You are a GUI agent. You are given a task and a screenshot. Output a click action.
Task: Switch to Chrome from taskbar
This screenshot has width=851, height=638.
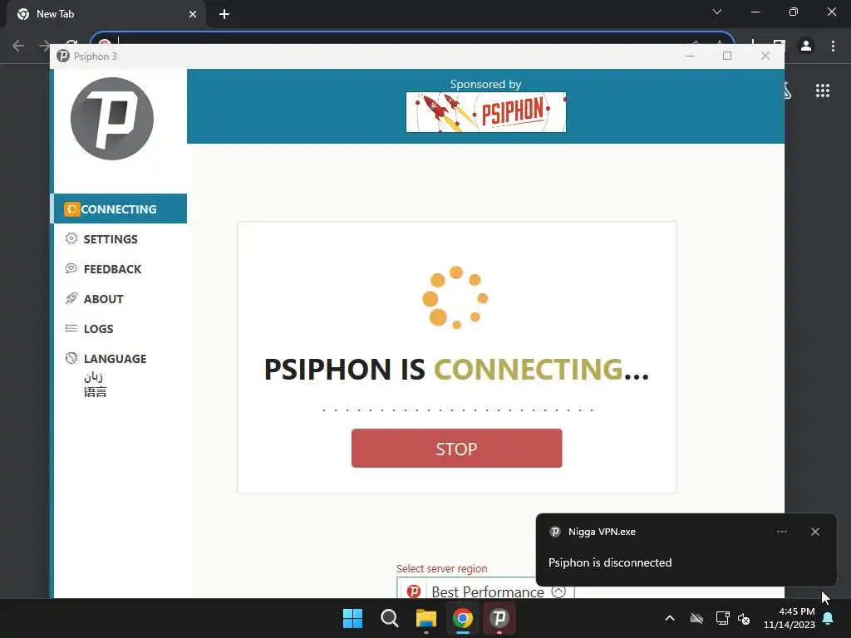tap(462, 618)
